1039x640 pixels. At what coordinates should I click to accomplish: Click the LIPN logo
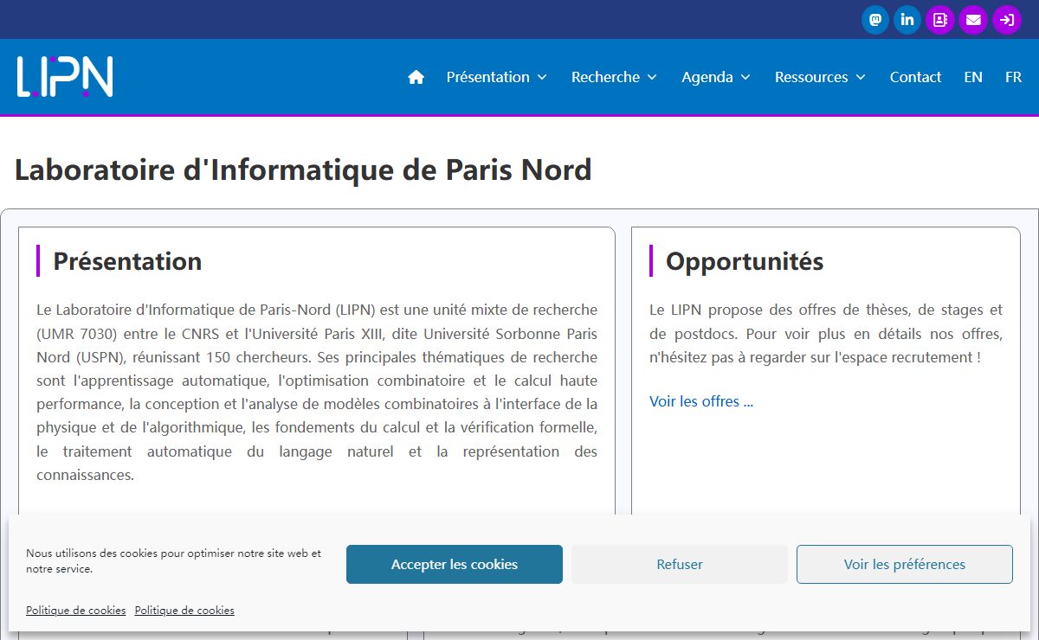65,77
